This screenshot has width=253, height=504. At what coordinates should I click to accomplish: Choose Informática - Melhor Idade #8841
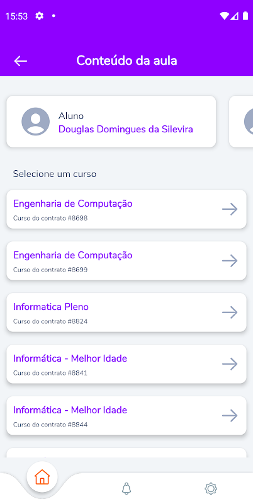pyautogui.click(x=126, y=364)
